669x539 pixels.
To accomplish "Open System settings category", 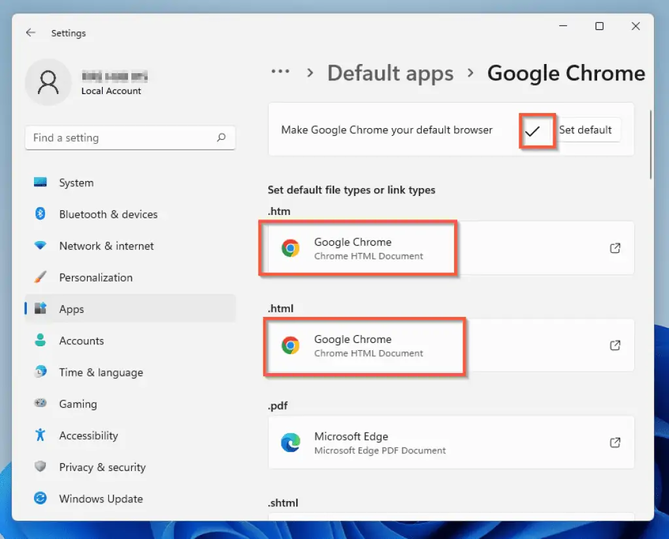I will (131, 183).
